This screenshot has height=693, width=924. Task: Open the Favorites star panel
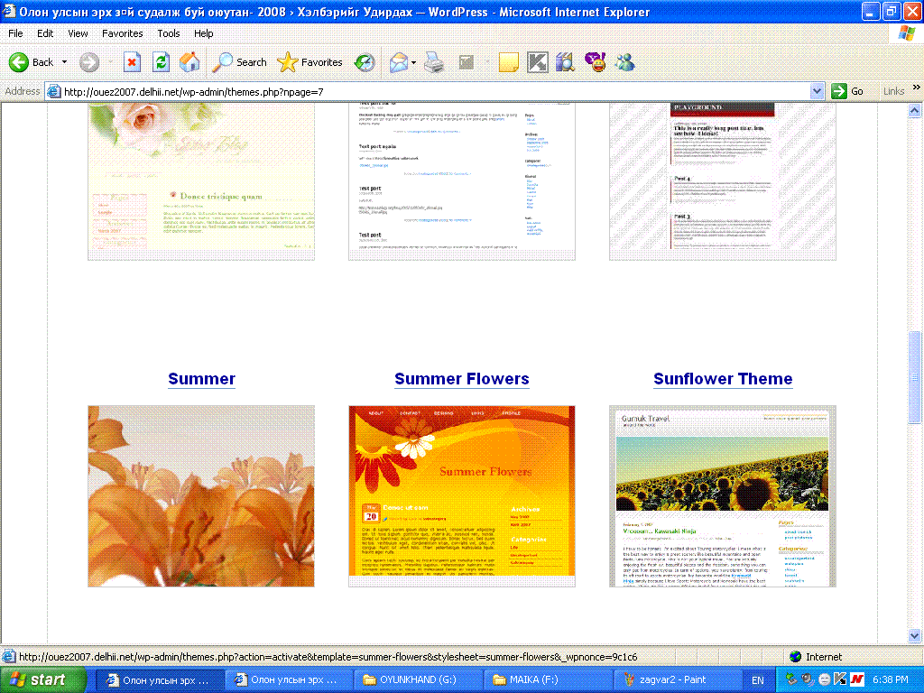point(310,62)
